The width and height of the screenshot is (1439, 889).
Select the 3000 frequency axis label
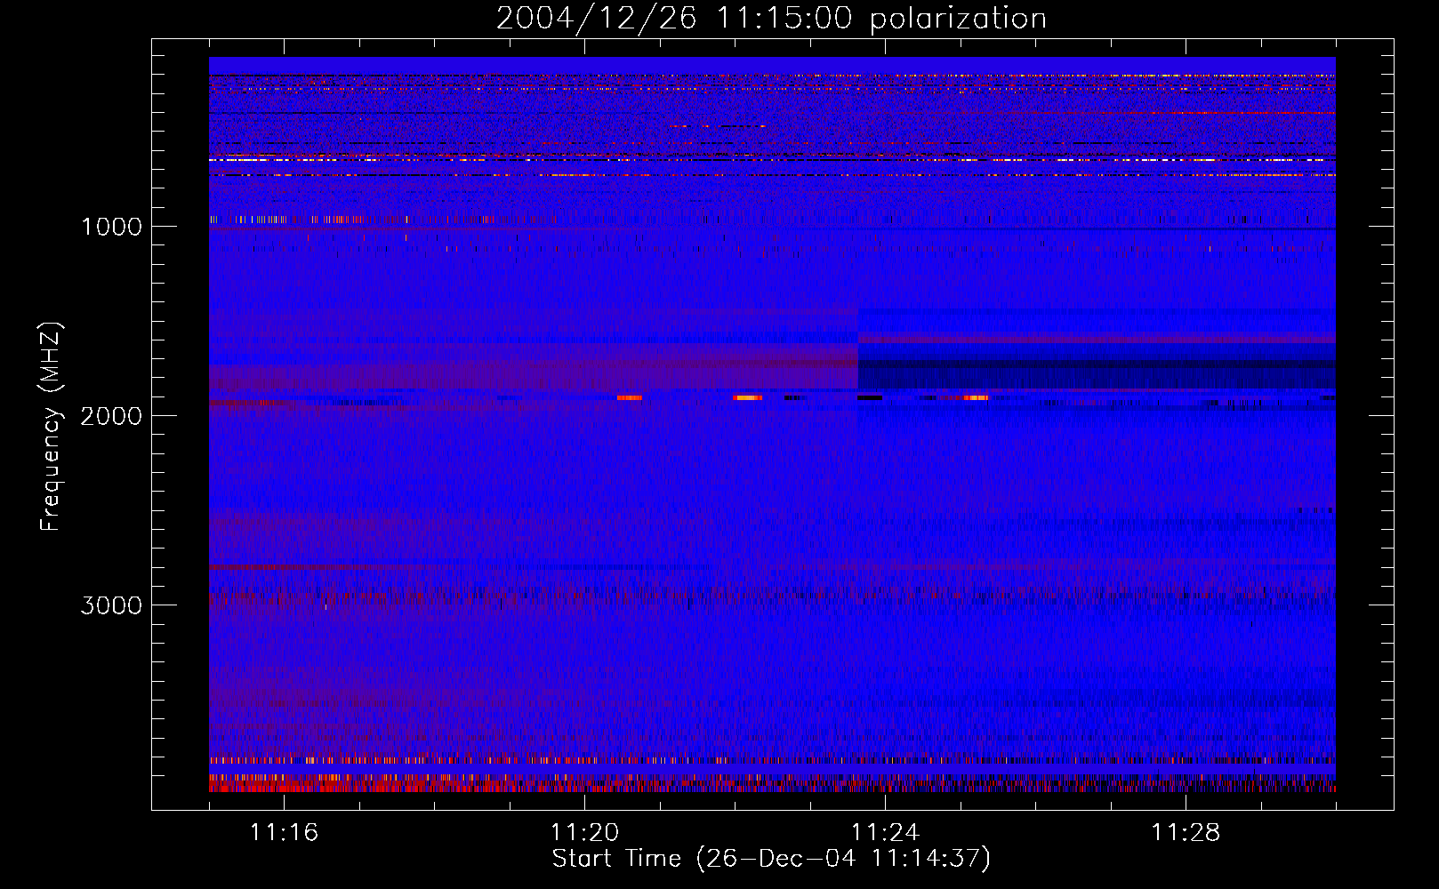[111, 605]
